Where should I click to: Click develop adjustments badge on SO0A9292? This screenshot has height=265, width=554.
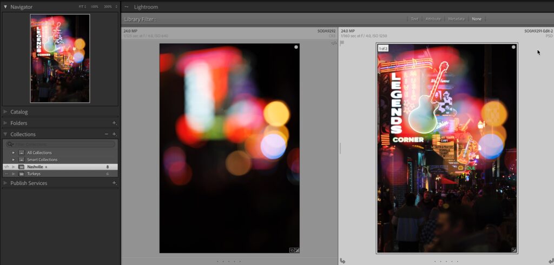(297, 250)
